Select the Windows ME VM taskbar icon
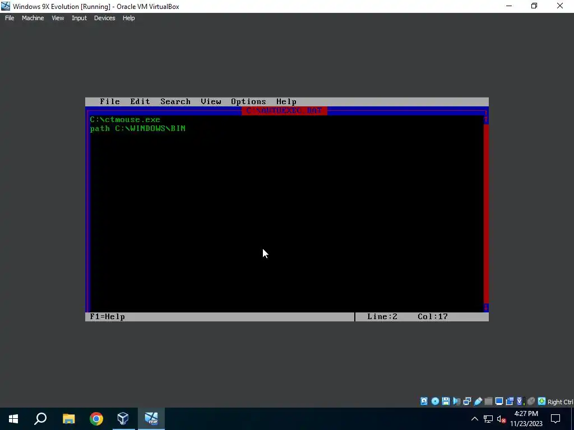 (151, 419)
